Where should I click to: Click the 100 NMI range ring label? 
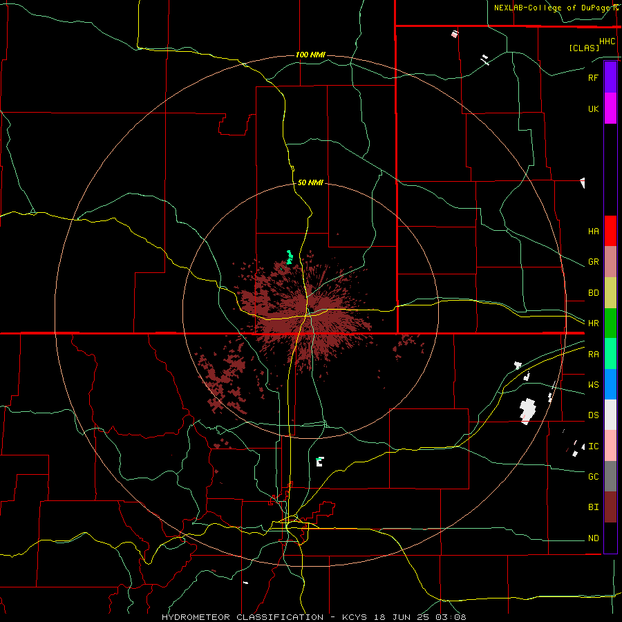[310, 55]
